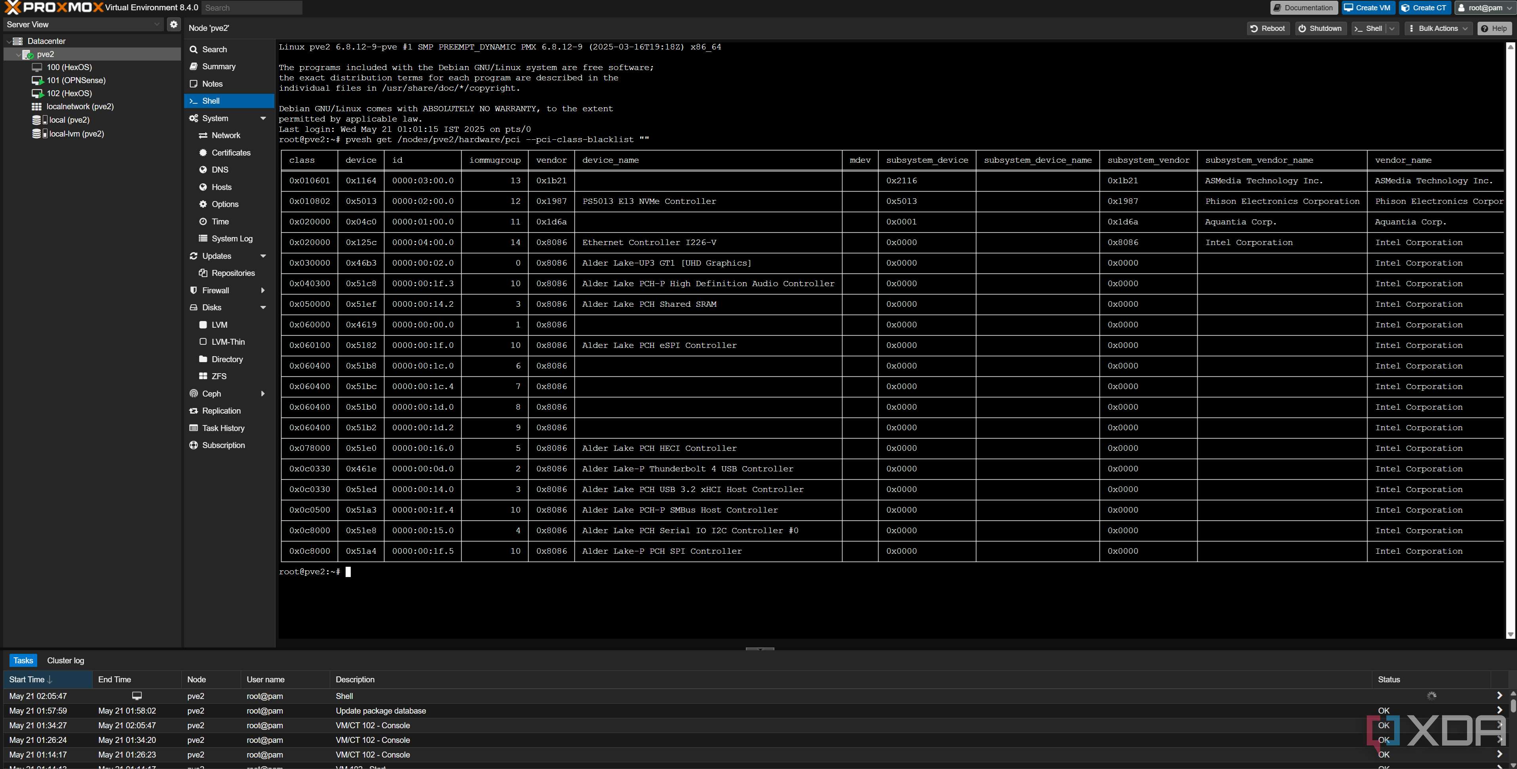Click the Hosts globe icon
This screenshot has height=769, width=1517.
pyautogui.click(x=203, y=187)
